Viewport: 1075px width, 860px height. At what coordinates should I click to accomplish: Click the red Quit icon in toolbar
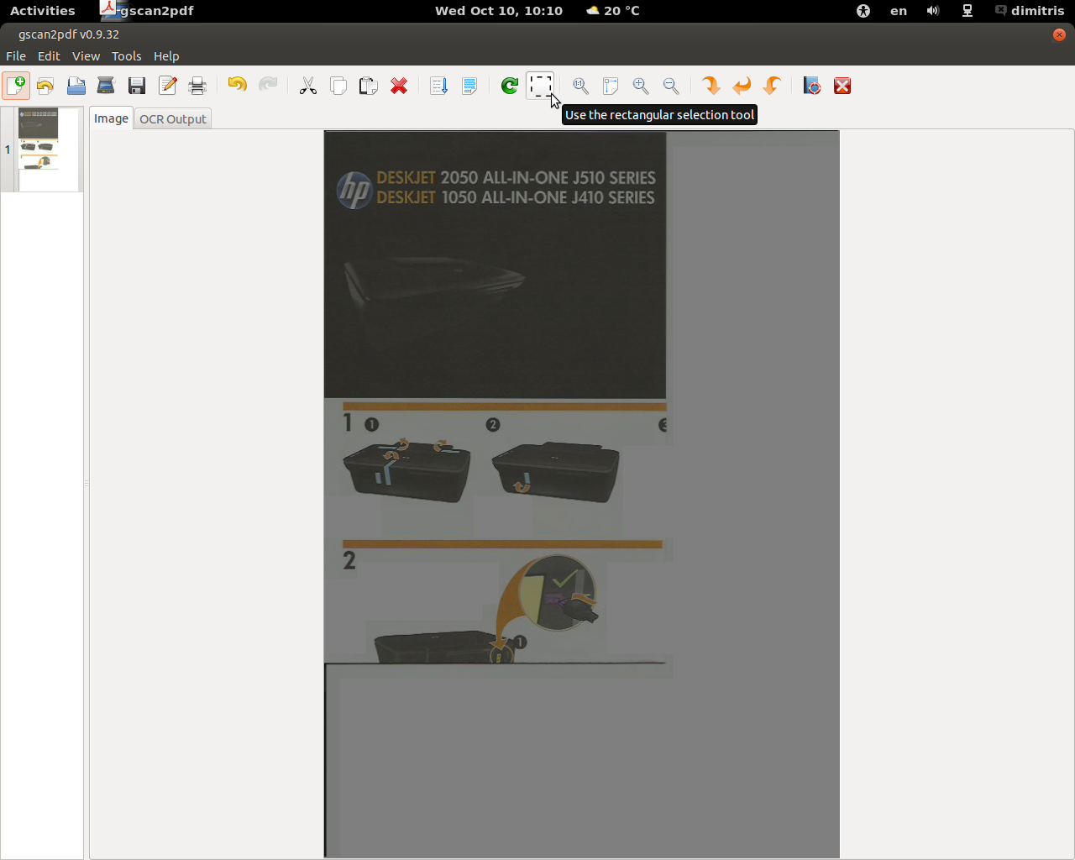[842, 86]
